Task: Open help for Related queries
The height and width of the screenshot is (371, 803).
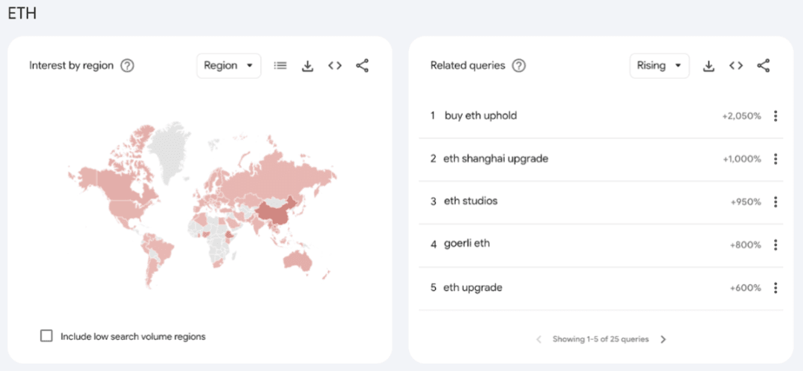Action: pyautogui.click(x=519, y=65)
